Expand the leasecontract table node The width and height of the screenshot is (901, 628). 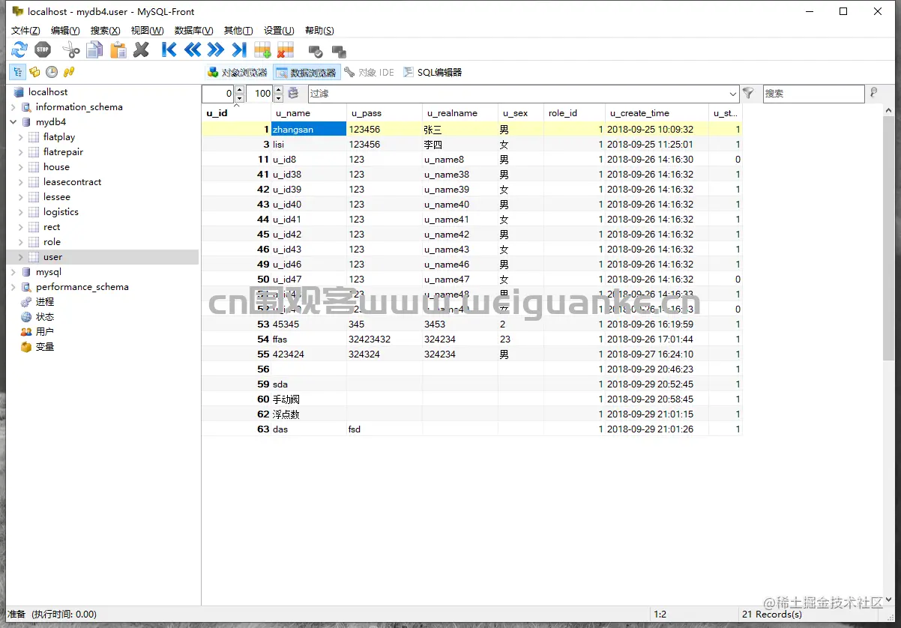(x=21, y=182)
